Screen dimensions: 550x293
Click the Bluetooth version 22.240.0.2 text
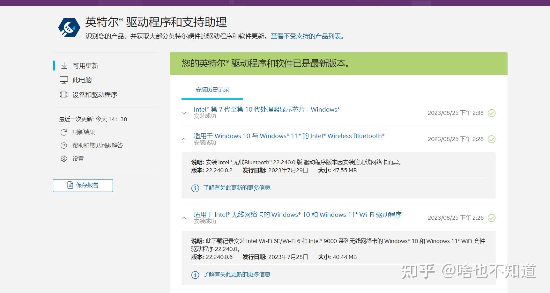coord(219,170)
